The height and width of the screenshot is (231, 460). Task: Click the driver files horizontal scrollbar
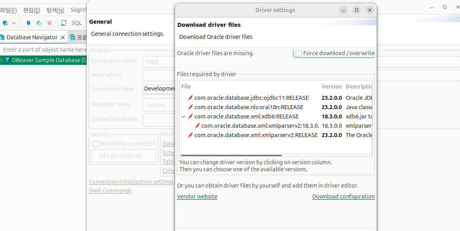pyautogui.click(x=231, y=155)
